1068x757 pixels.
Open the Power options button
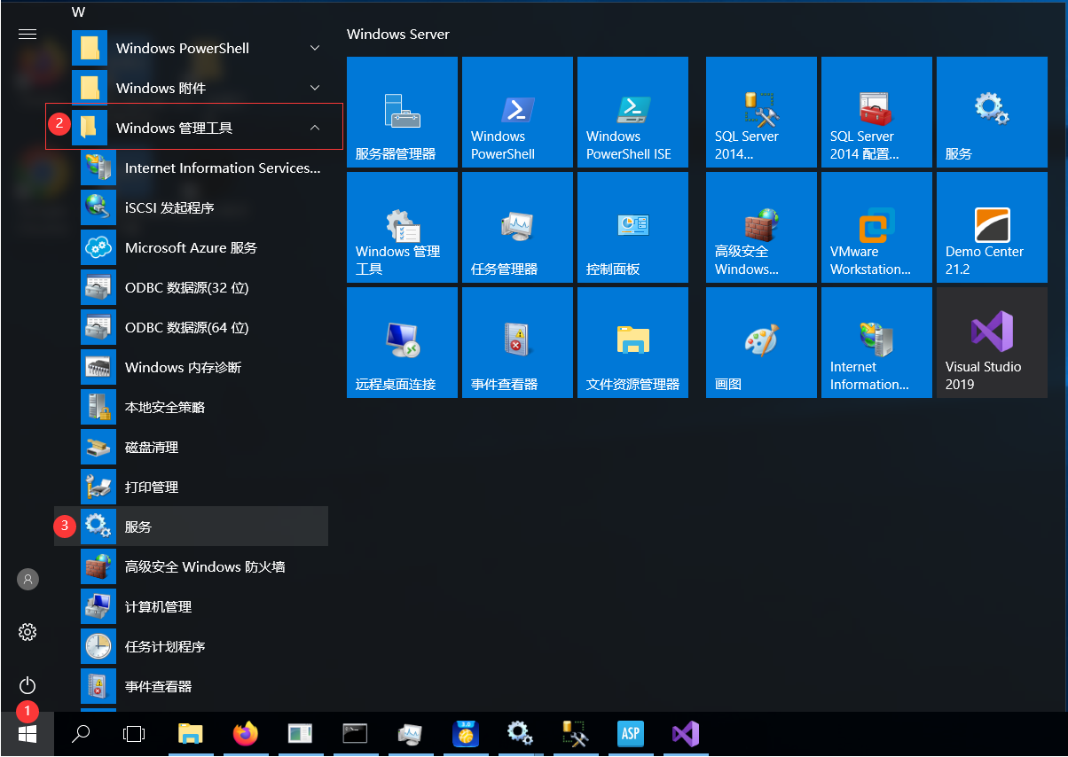click(27, 685)
